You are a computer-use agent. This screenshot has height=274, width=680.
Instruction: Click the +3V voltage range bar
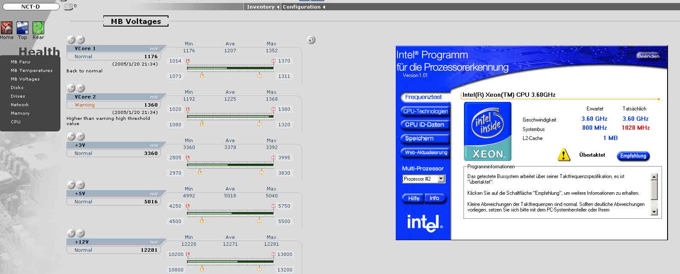coord(230,165)
